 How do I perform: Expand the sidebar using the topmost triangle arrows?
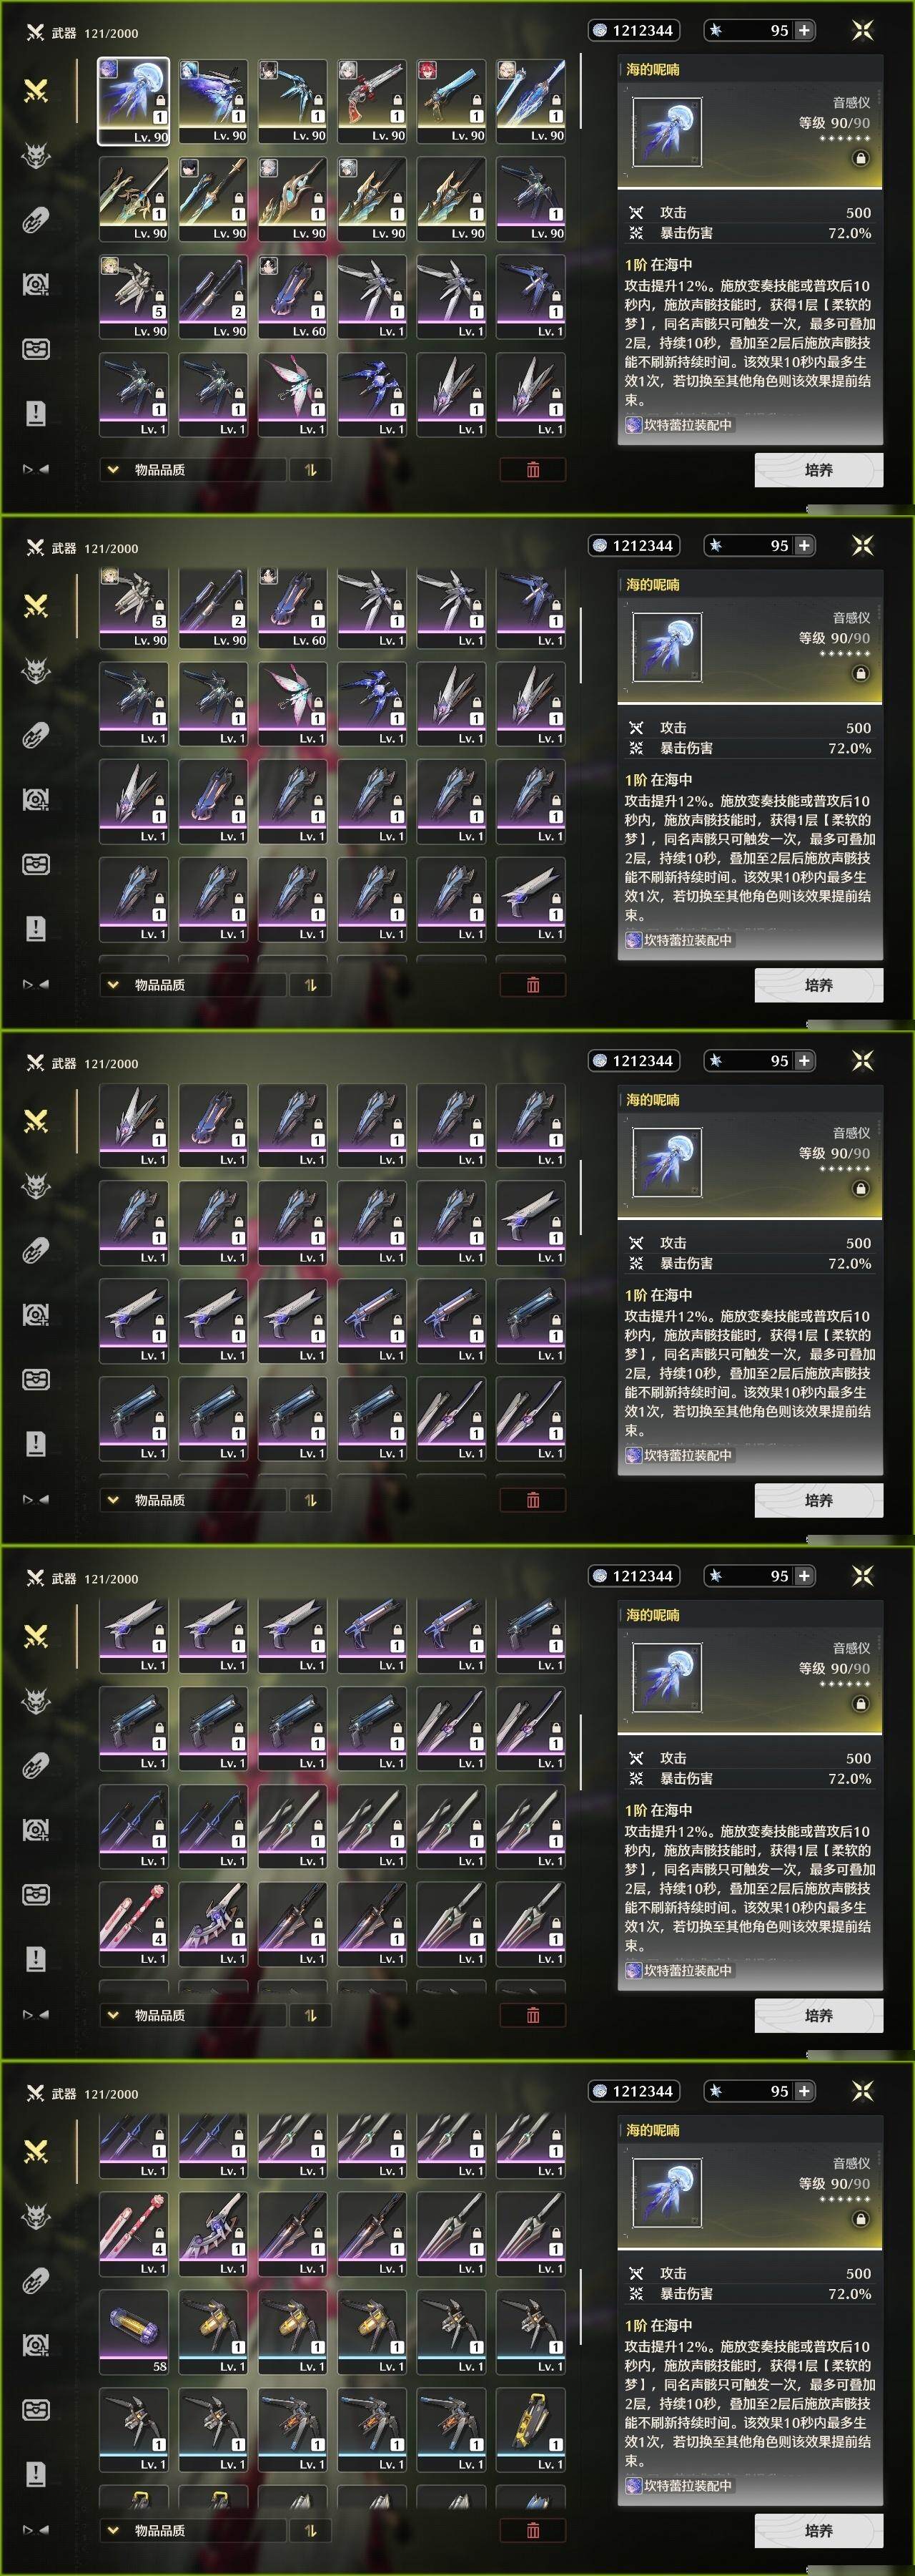[36, 468]
